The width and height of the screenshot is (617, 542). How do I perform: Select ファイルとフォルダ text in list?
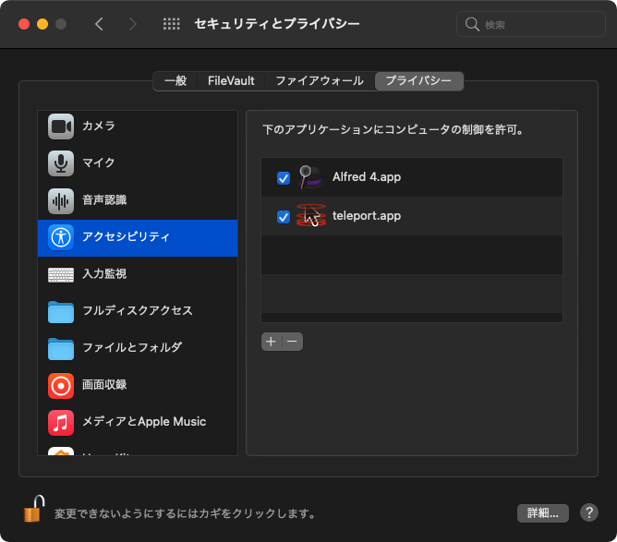[132, 348]
